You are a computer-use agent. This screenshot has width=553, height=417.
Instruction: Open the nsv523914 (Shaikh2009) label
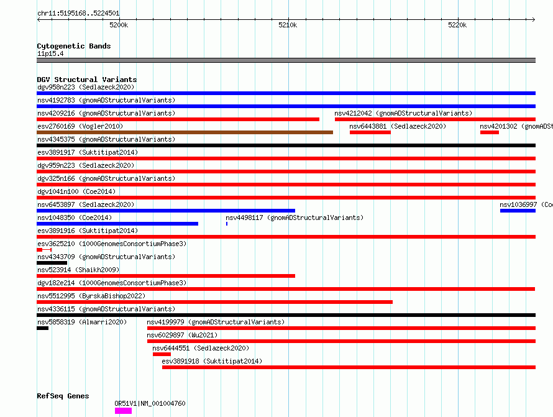coord(78,270)
